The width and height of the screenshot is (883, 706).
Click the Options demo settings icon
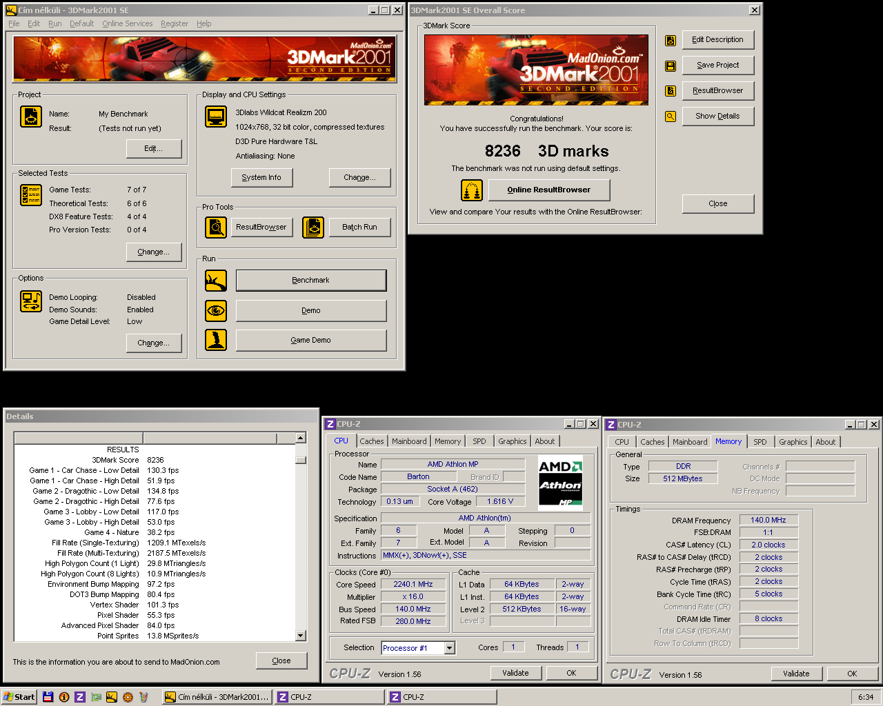click(31, 301)
